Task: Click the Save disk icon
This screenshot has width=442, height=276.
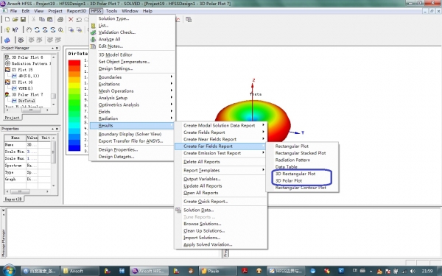Action: 23,19
